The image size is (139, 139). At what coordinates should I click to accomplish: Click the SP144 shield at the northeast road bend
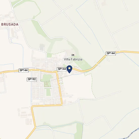tap(111, 54)
